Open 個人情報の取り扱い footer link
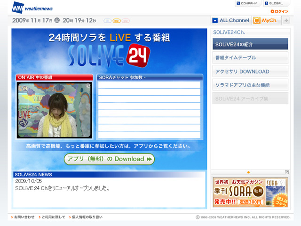The image size is (301, 226). [86, 217]
